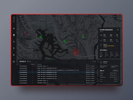This screenshot has height=100, width=133.
Task: Click the 72.37 health score value
Action: tap(105, 45)
